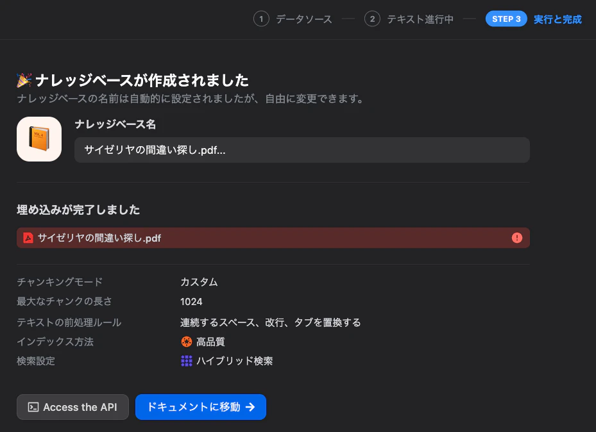
Task: Click the 検索設定 label
Action: tap(36, 361)
